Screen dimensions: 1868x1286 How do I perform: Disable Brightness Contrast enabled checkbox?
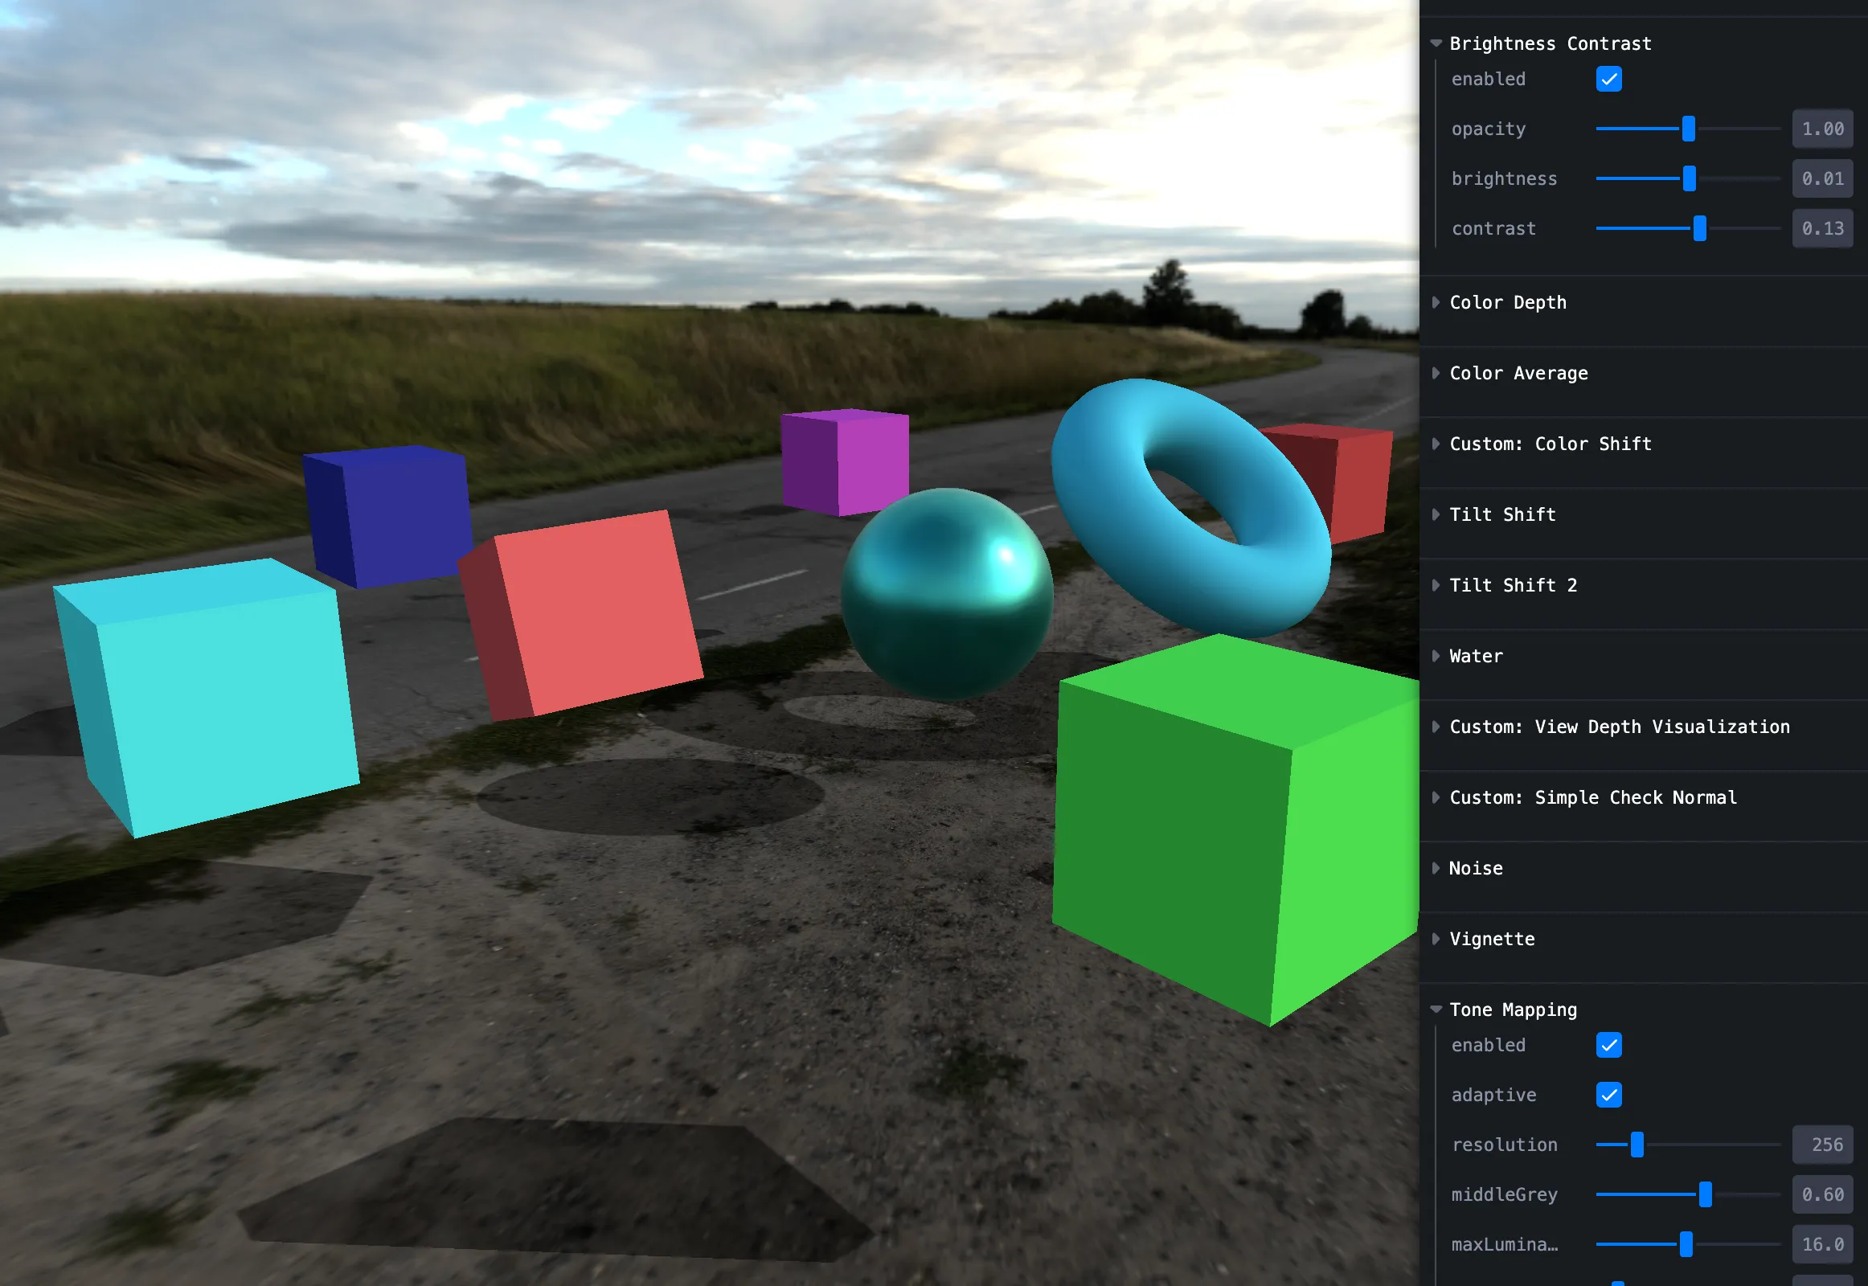(x=1608, y=80)
